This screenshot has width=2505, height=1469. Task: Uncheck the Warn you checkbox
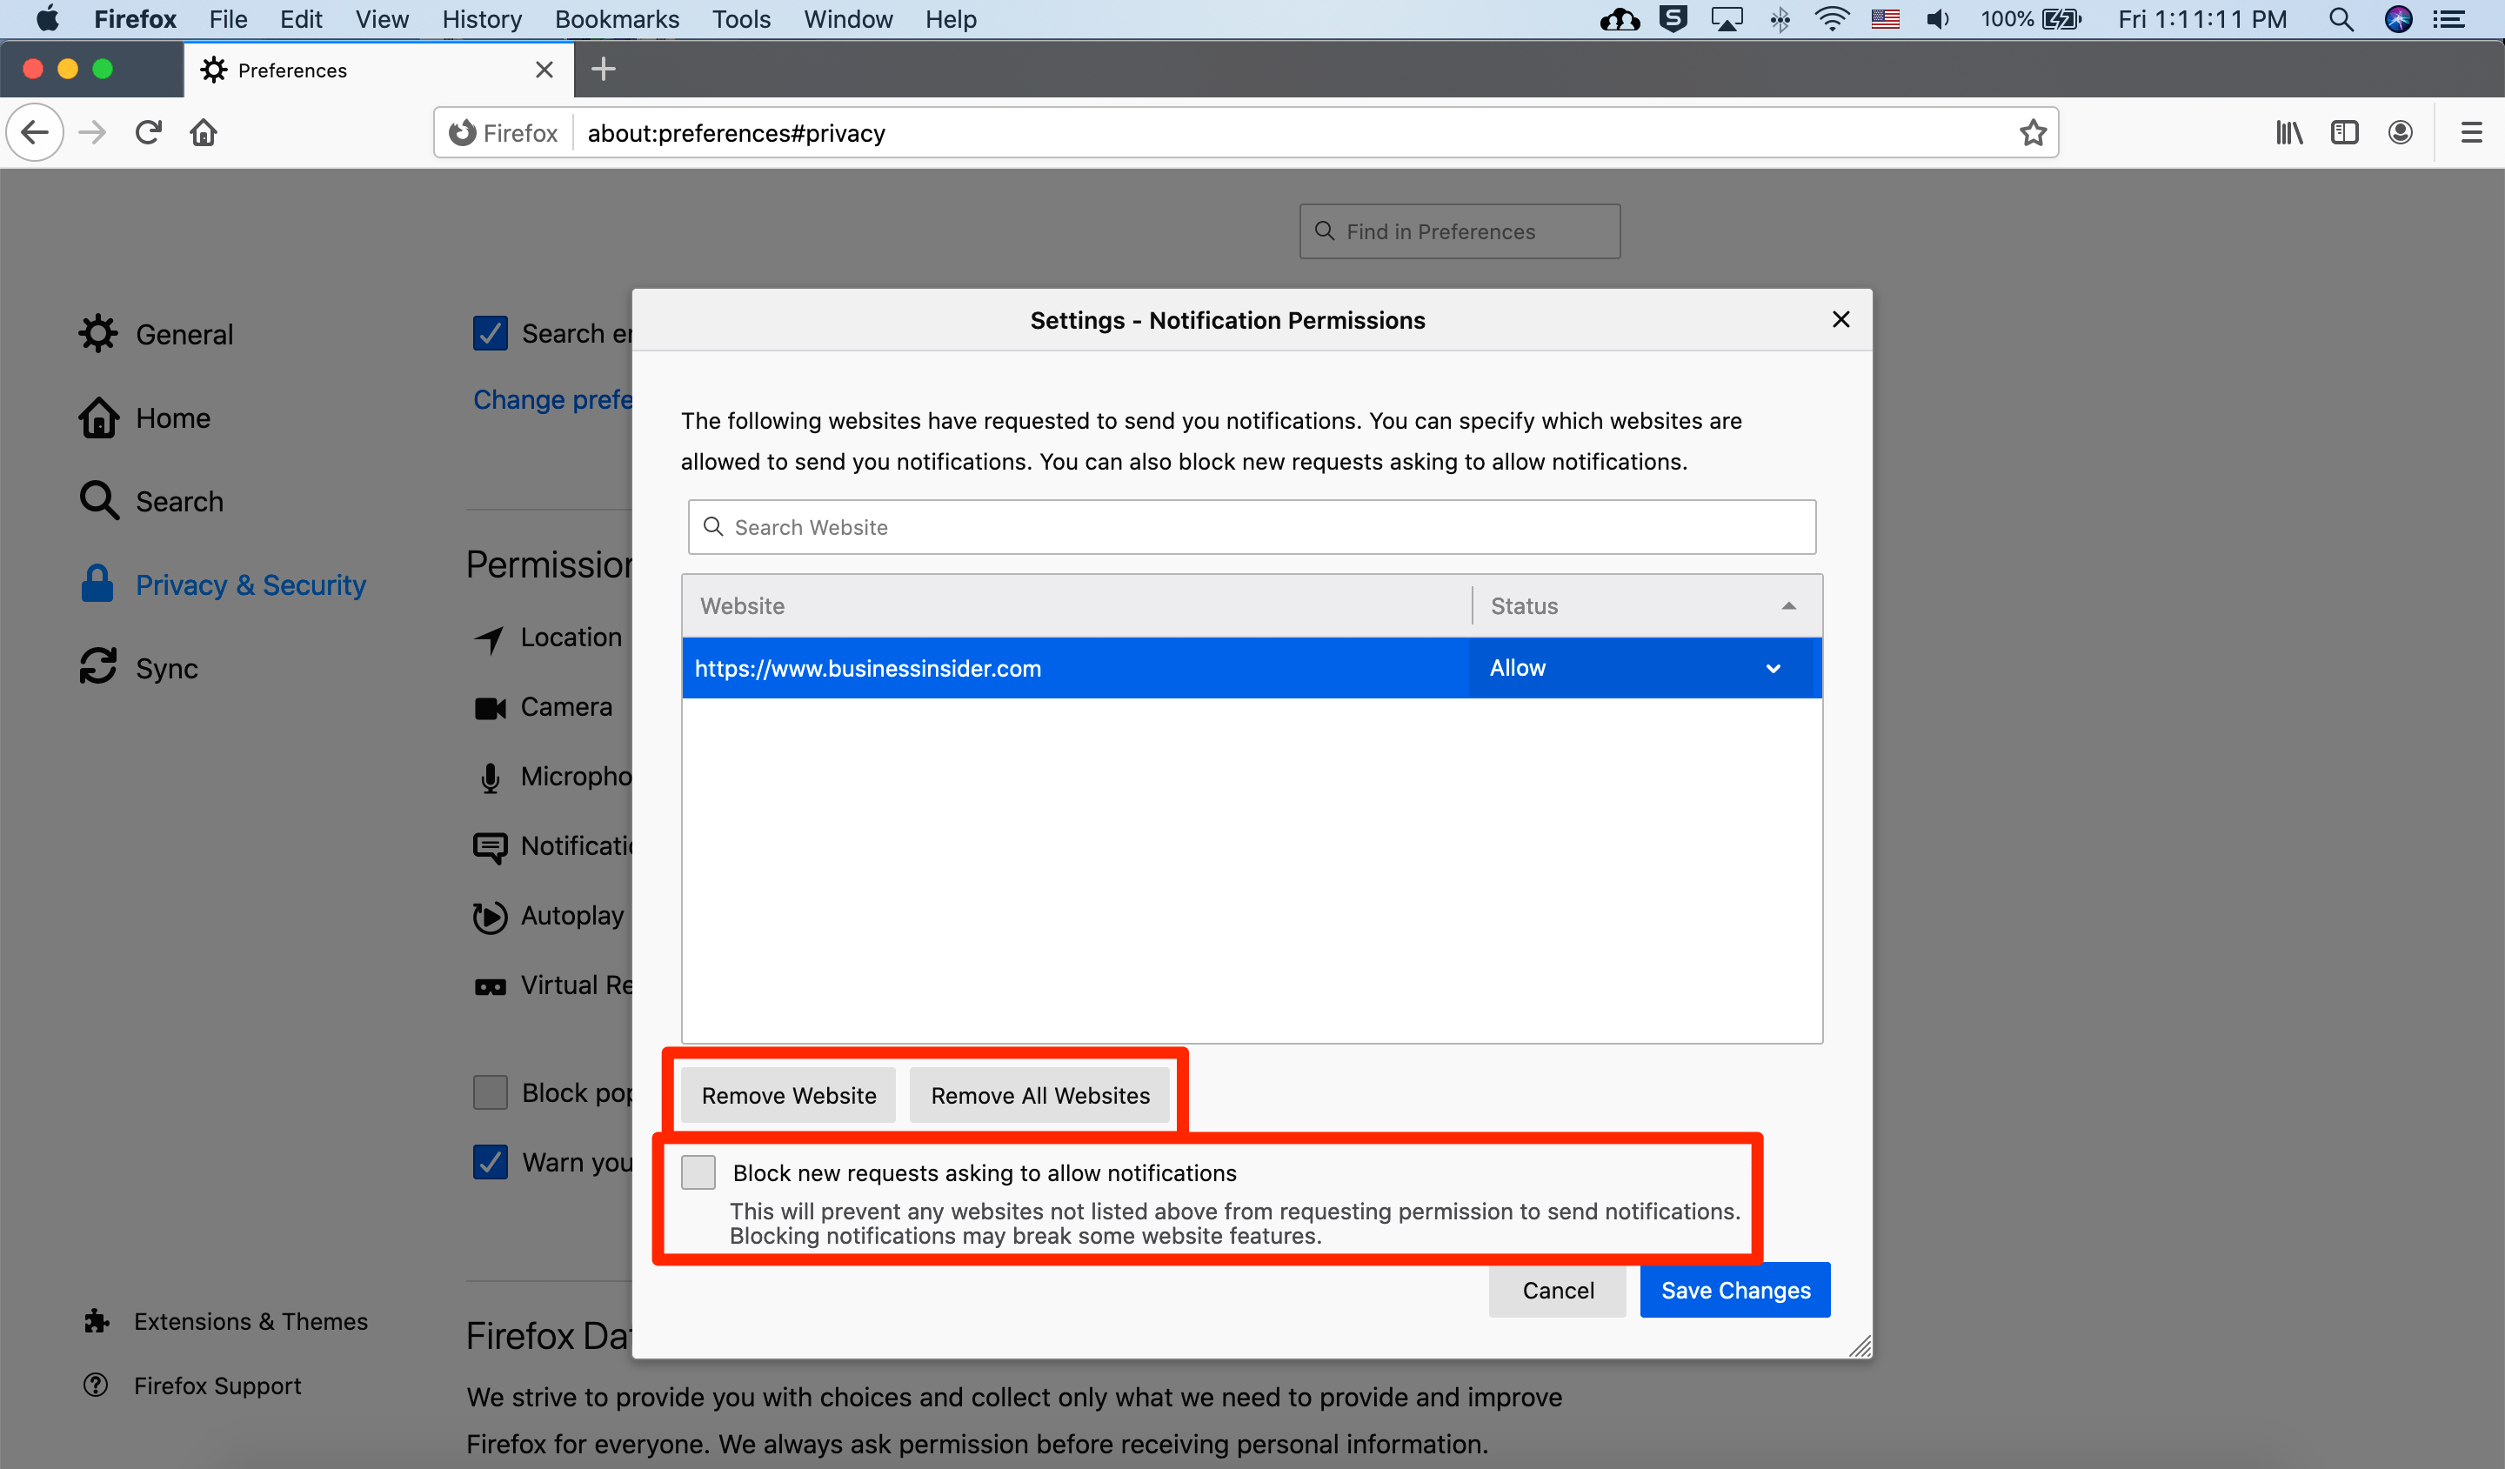(x=490, y=1162)
